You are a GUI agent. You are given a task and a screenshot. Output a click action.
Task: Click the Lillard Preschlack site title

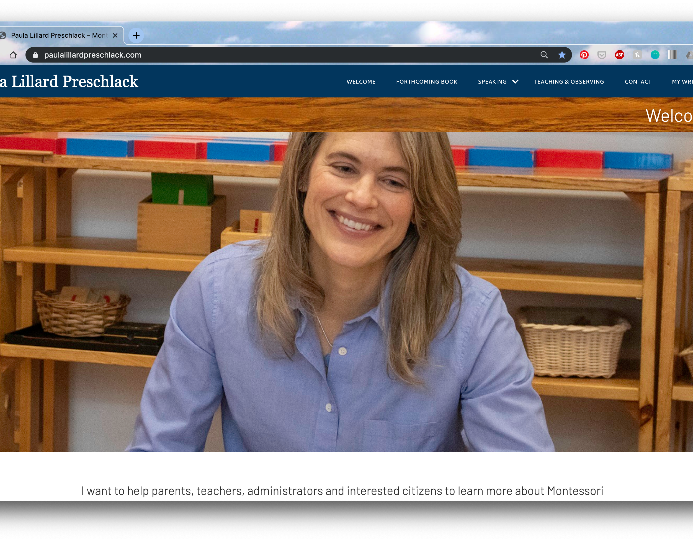point(69,81)
